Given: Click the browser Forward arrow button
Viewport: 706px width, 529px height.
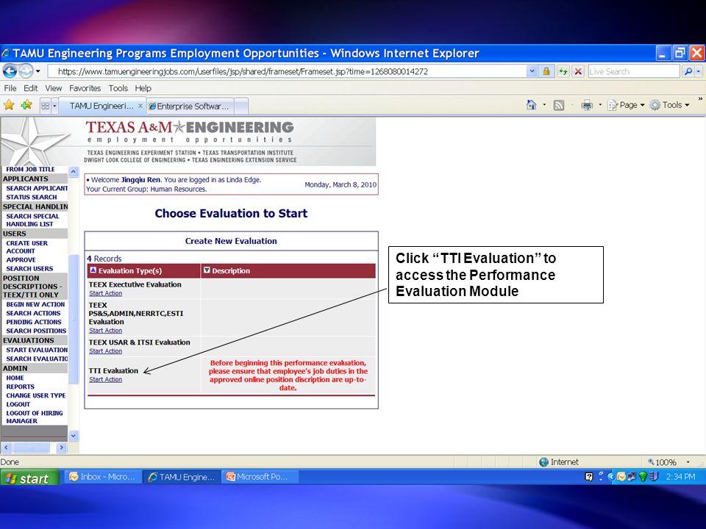Looking at the screenshot, I should click(x=26, y=71).
